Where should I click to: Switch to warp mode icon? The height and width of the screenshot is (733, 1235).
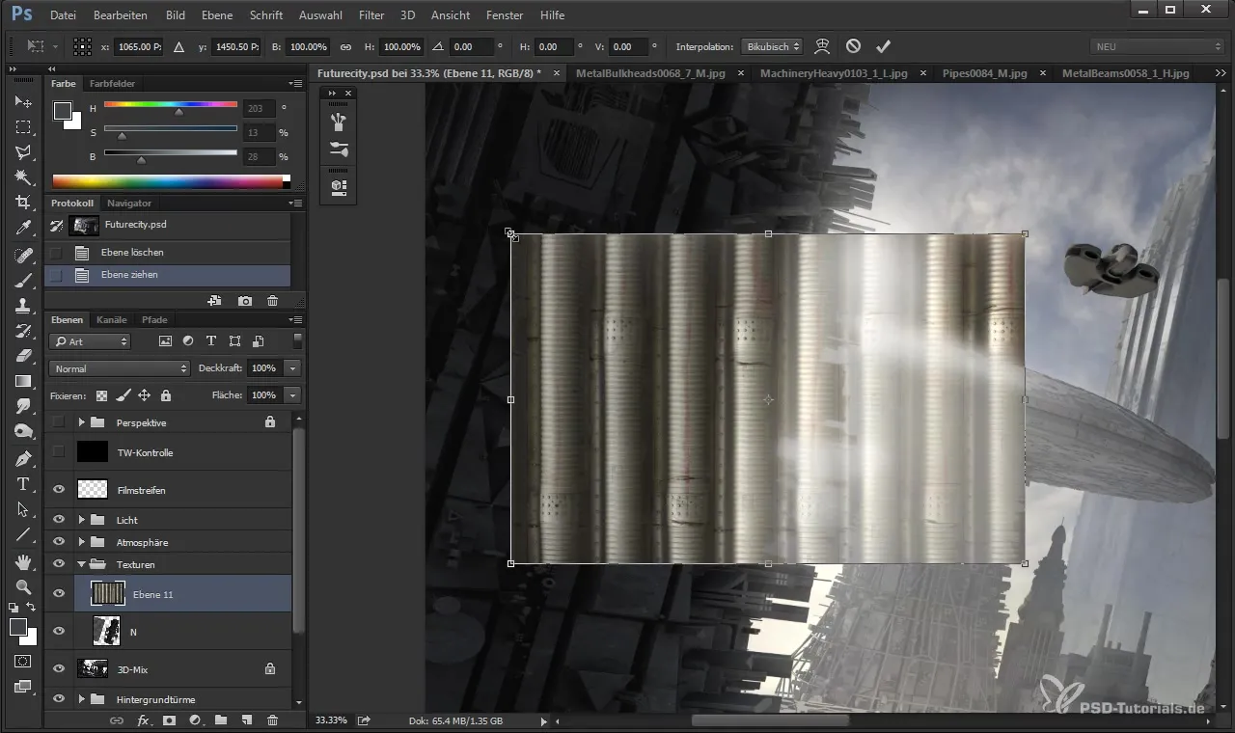[x=821, y=46]
